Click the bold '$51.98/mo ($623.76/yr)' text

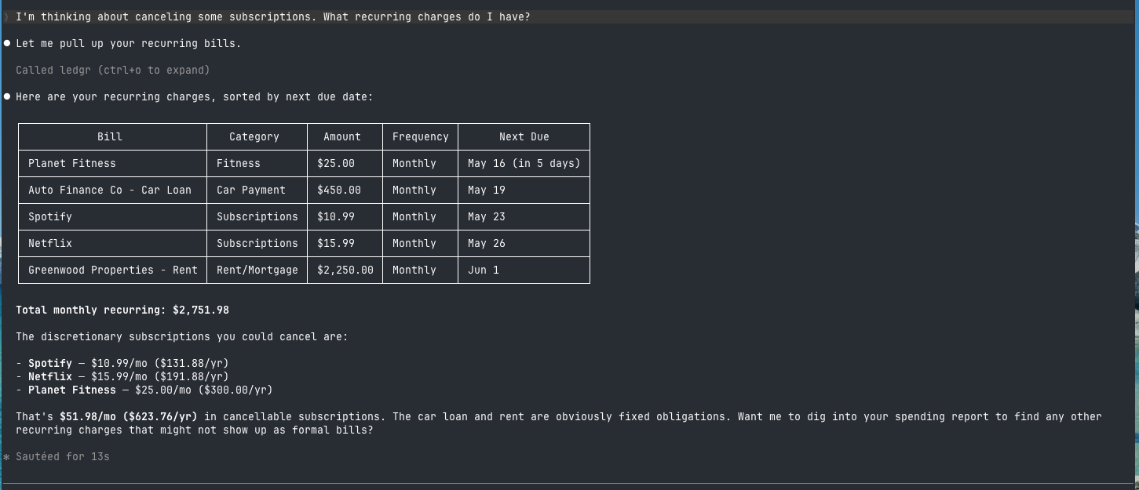[x=129, y=416]
